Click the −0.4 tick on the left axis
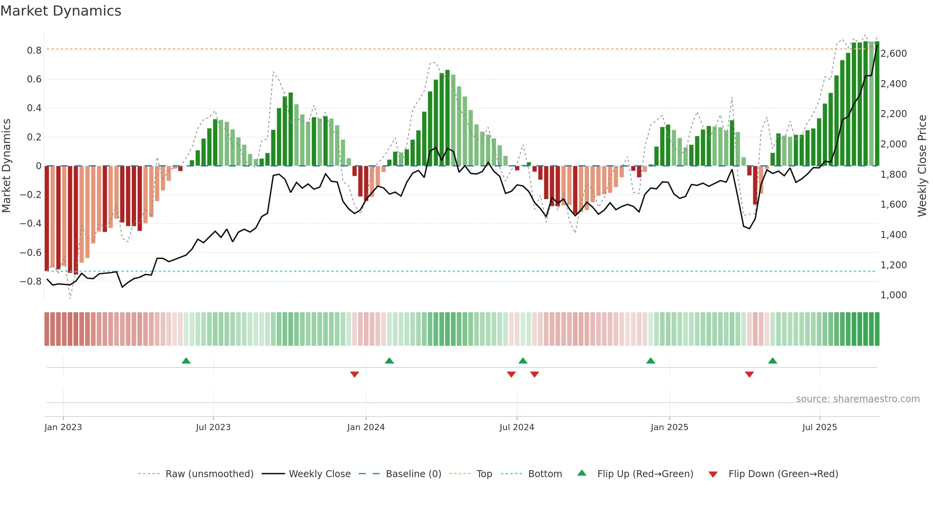The height and width of the screenshot is (525, 933). coord(31,224)
